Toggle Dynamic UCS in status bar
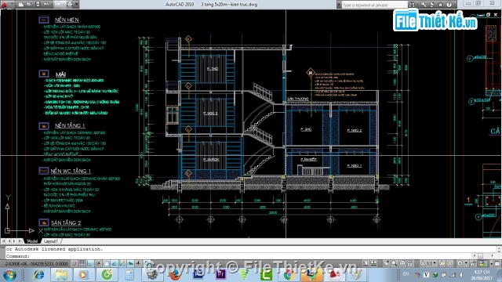 (x=122, y=263)
